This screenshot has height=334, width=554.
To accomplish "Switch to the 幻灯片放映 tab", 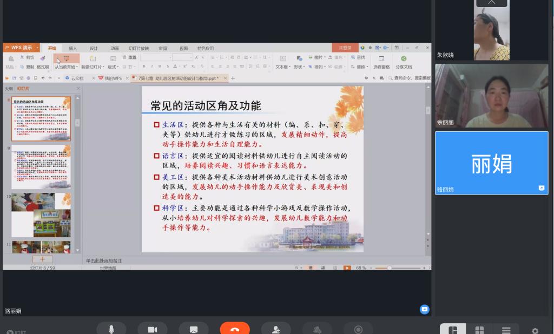I will [x=138, y=48].
